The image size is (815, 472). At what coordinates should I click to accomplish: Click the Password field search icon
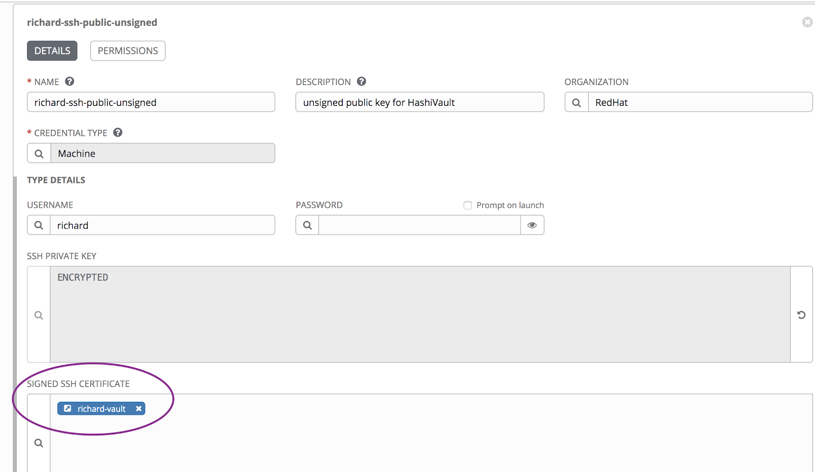307,225
